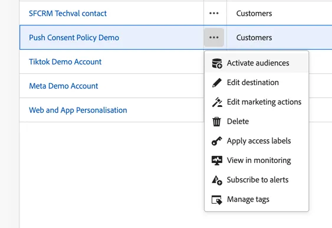Select Subscribe to alerts menu item

tap(257, 180)
